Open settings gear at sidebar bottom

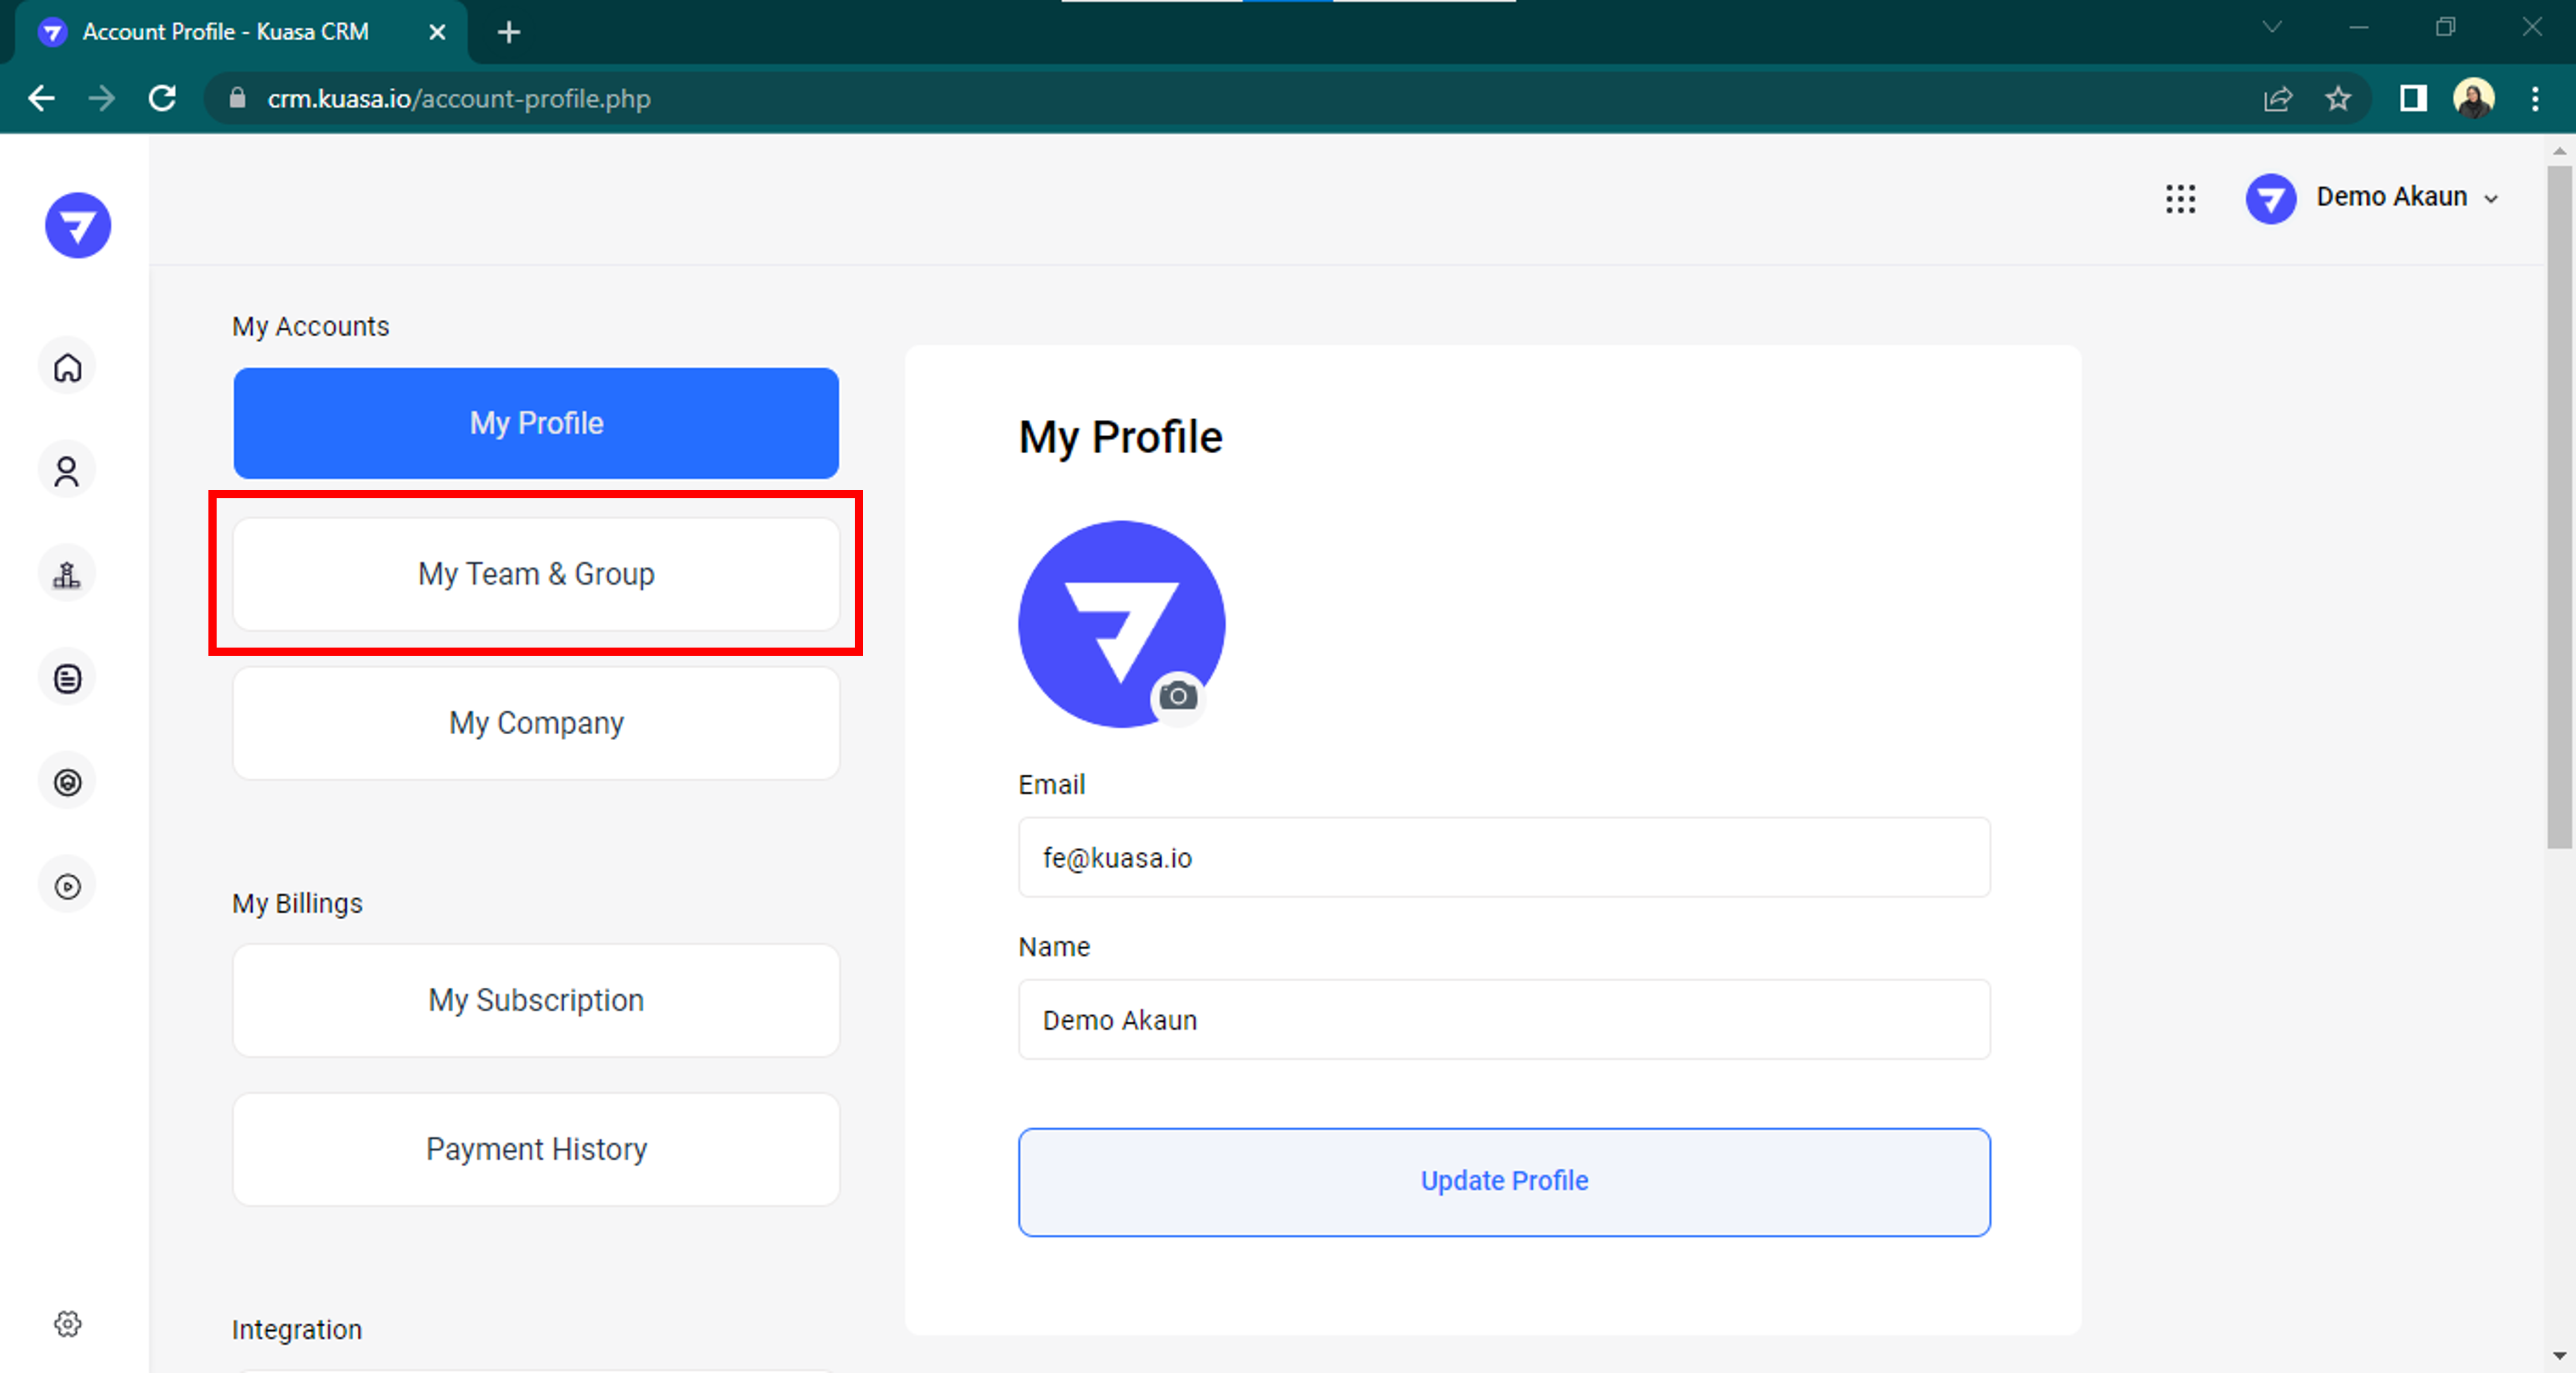click(67, 1324)
